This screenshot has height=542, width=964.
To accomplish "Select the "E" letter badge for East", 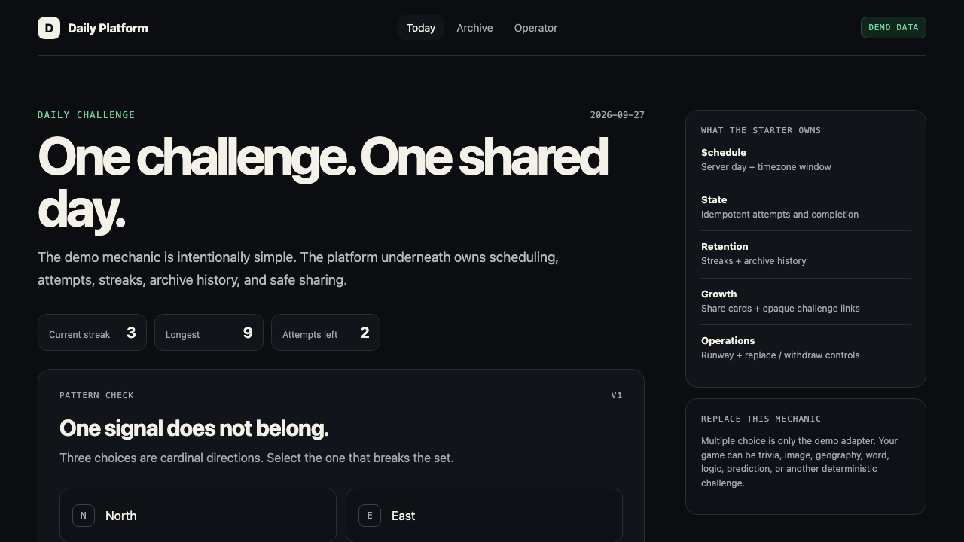I will click(370, 516).
